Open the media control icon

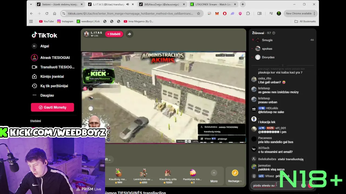click(271, 13)
